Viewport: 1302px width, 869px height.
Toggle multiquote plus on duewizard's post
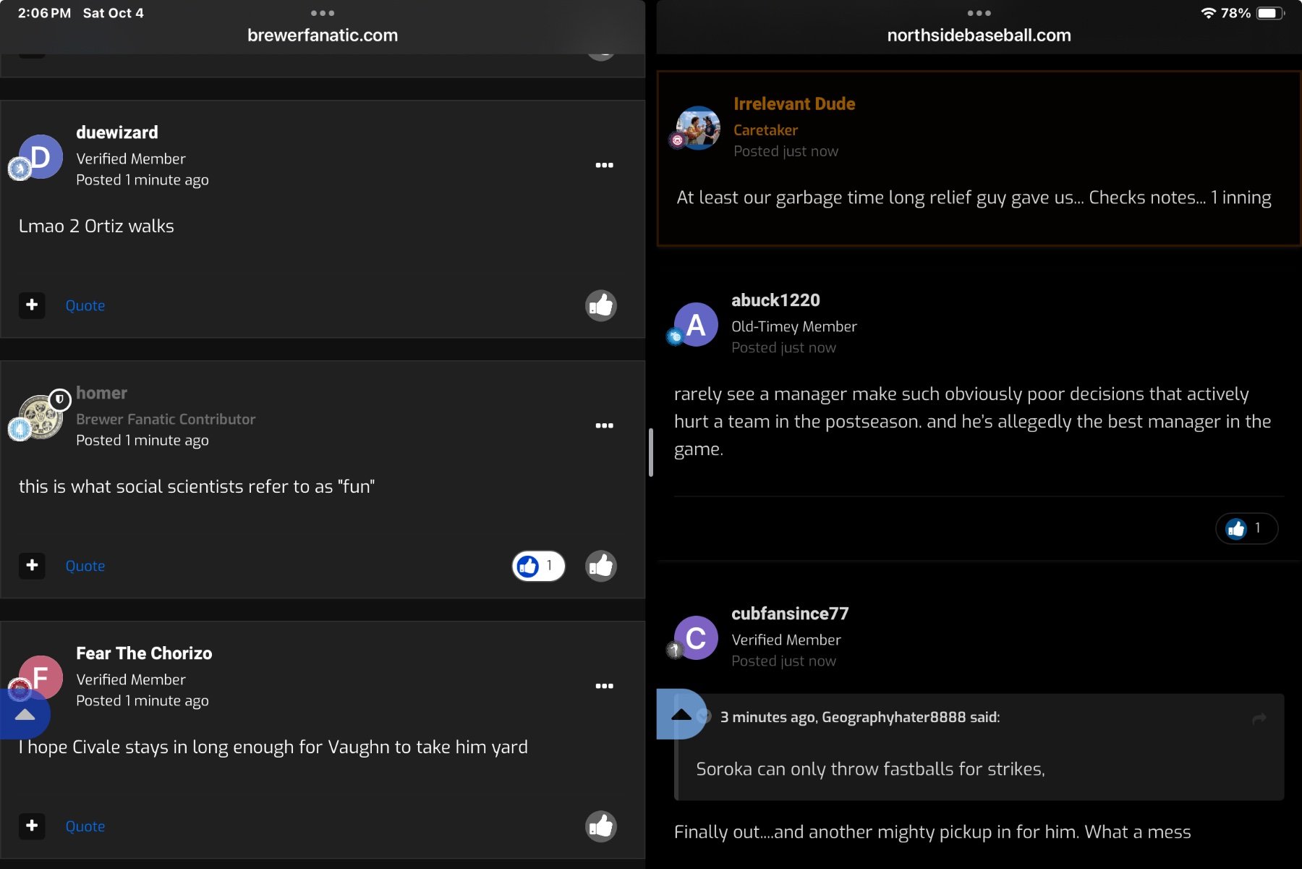pos(32,305)
